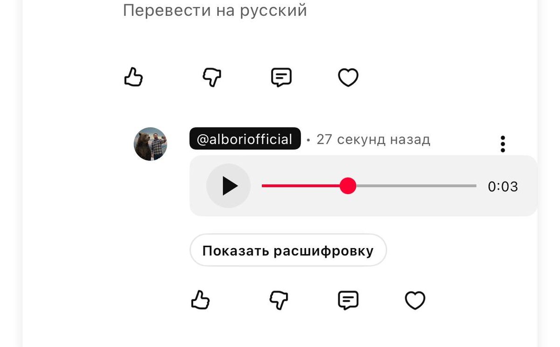Dislike the top comment with thumbs down
The width and height of the screenshot is (560, 347).
coord(212,77)
